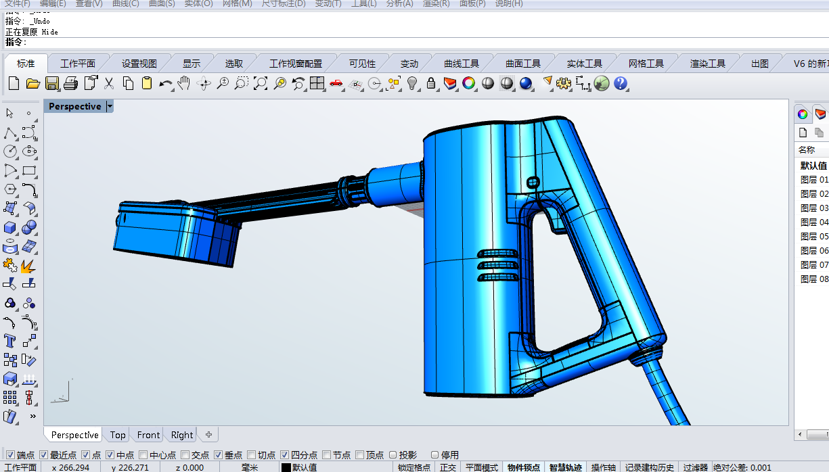The height and width of the screenshot is (472, 829).
Task: Toggle 物件锁点 in the status bar
Action: 524,467
